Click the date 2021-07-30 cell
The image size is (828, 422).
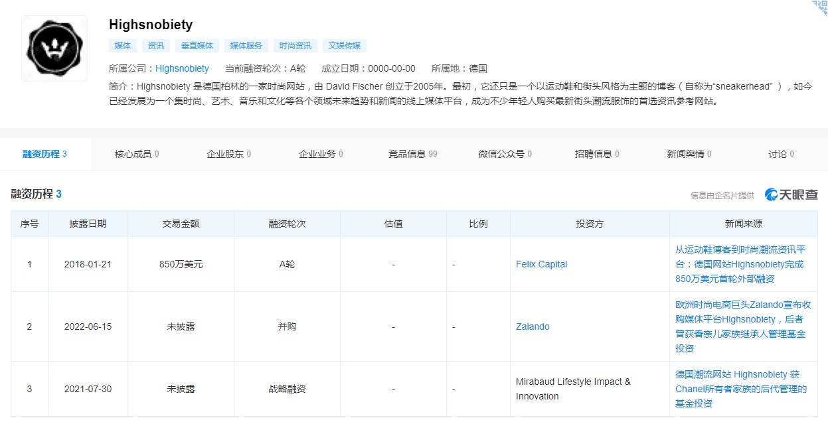[x=88, y=389]
